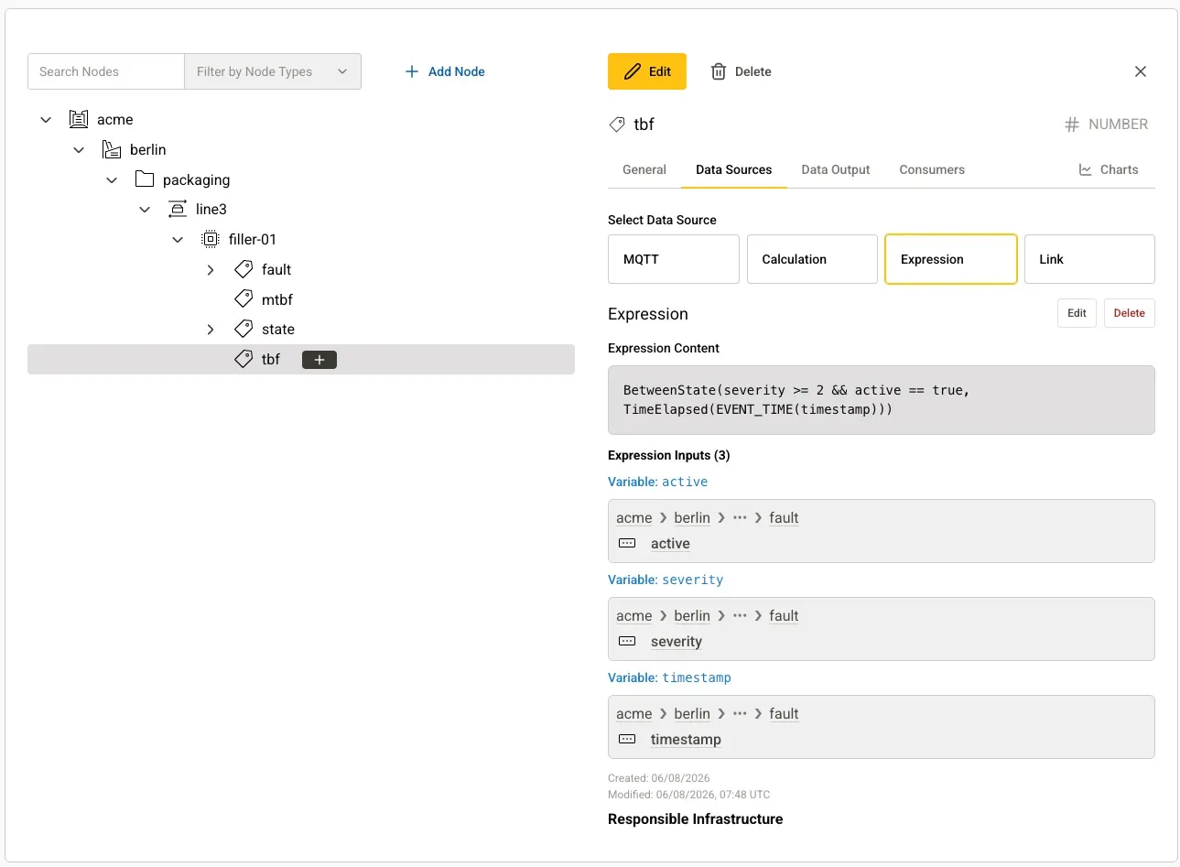Switch to the General tab

[644, 169]
